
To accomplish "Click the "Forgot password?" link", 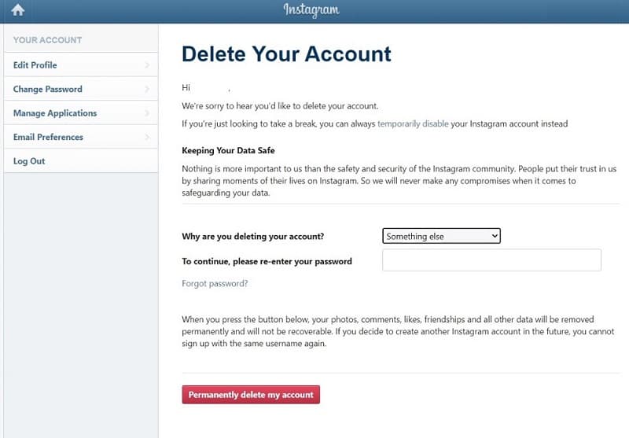I will click(215, 283).
